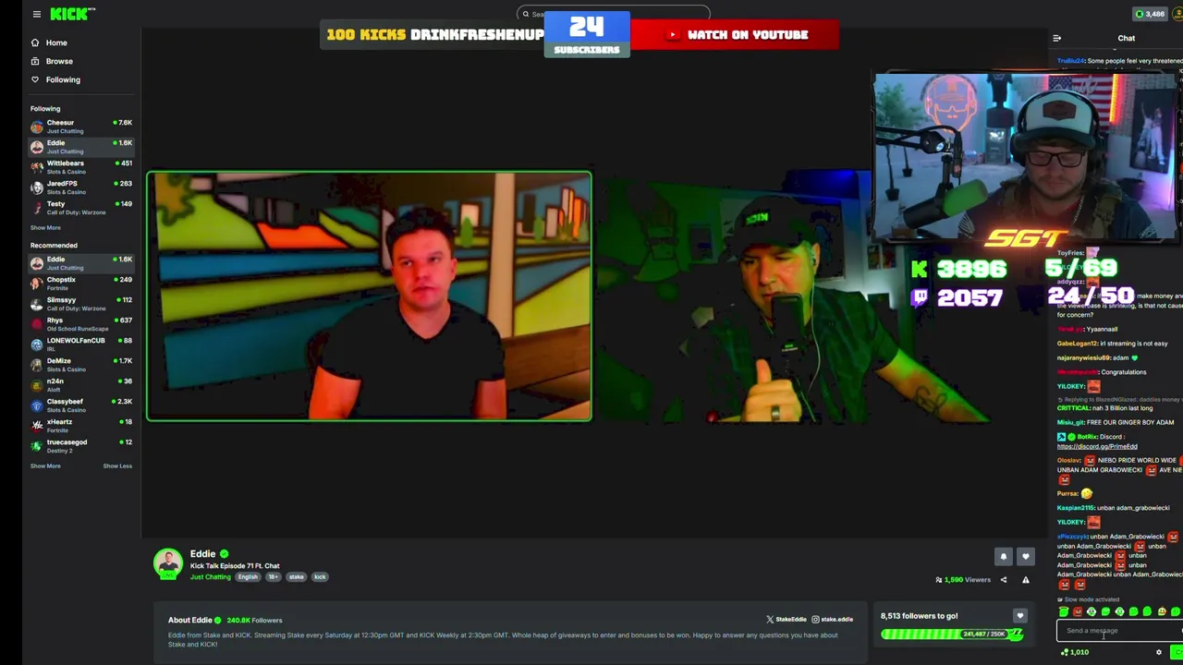
Task: Open JaredFPS channel in the Following list
Action: 81,187
